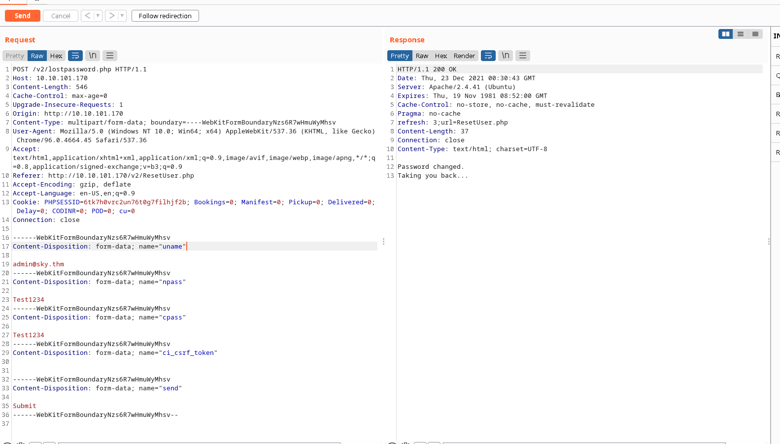Image resolution: width=780 pixels, height=444 pixels.
Task: Click the Host header value 10.10.101.170
Action: (x=62, y=78)
